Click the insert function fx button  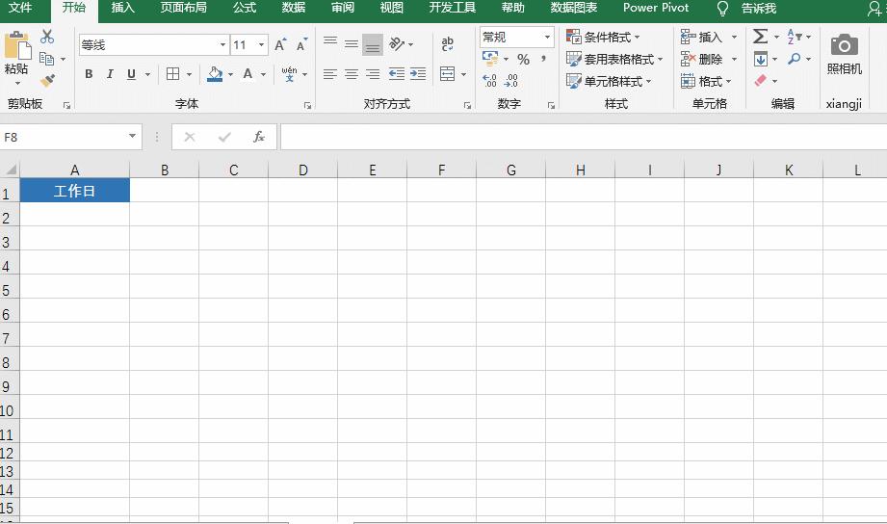pos(258,137)
